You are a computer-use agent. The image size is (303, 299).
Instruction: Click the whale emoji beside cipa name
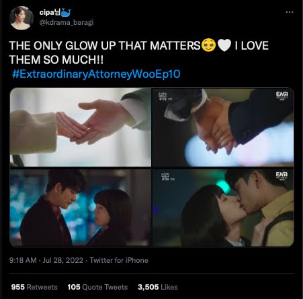point(66,13)
